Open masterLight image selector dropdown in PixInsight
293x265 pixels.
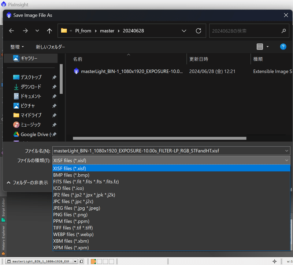75,261
